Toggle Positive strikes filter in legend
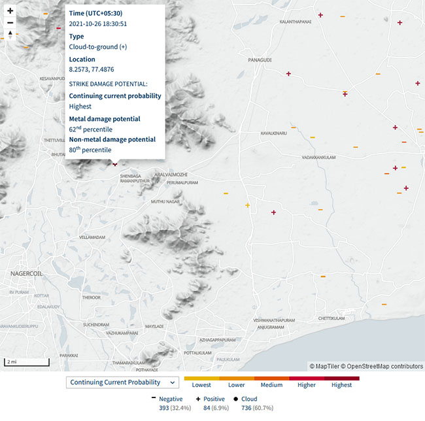425x421 pixels. coord(210,399)
